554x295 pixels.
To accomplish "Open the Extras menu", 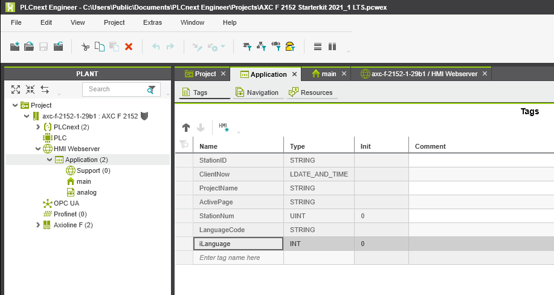I will pyautogui.click(x=152, y=22).
